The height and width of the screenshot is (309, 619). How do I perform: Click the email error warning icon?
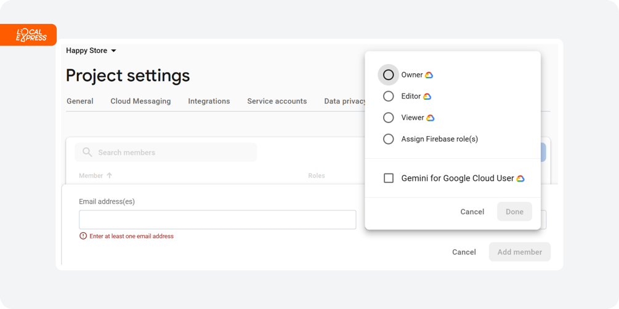coord(83,236)
